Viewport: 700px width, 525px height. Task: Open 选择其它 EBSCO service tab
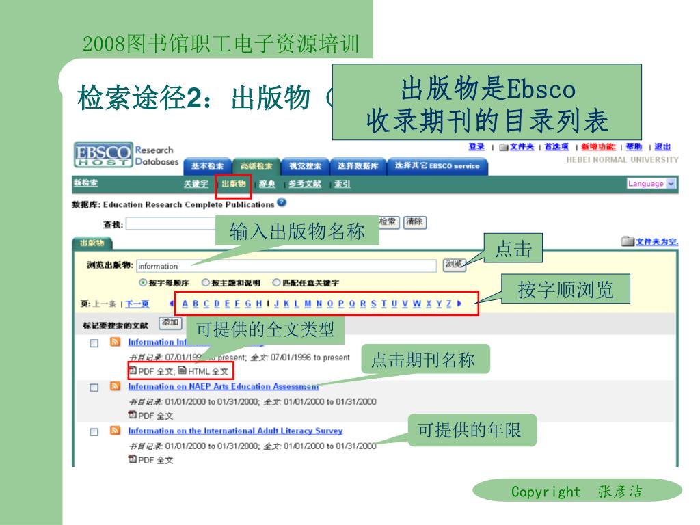(x=437, y=166)
